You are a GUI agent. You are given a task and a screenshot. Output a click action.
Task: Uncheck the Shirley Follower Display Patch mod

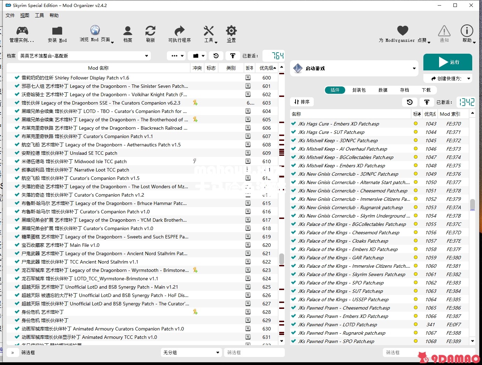click(17, 78)
